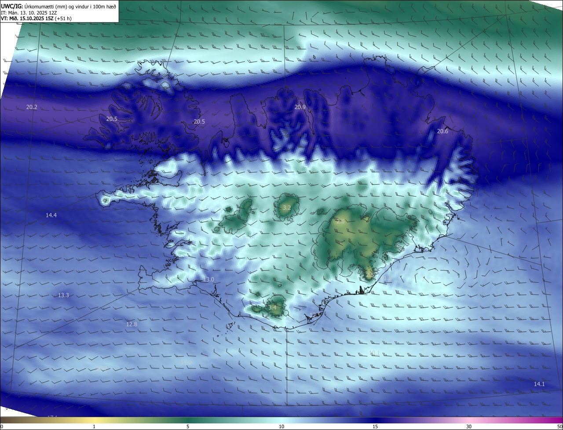Click the 14.4 value label

click(51, 215)
